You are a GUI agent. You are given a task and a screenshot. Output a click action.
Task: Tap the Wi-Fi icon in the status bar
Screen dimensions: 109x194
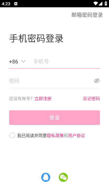(95, 4)
